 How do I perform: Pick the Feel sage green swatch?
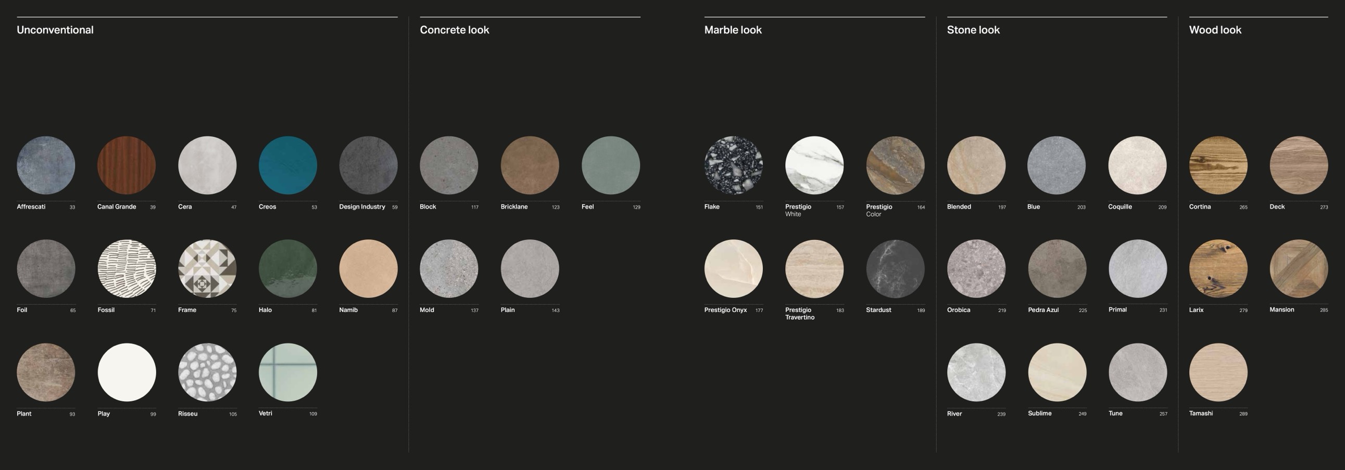point(610,165)
